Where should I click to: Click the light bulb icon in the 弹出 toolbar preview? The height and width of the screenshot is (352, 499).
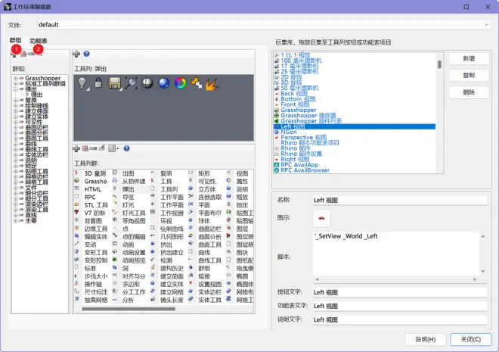pos(82,83)
